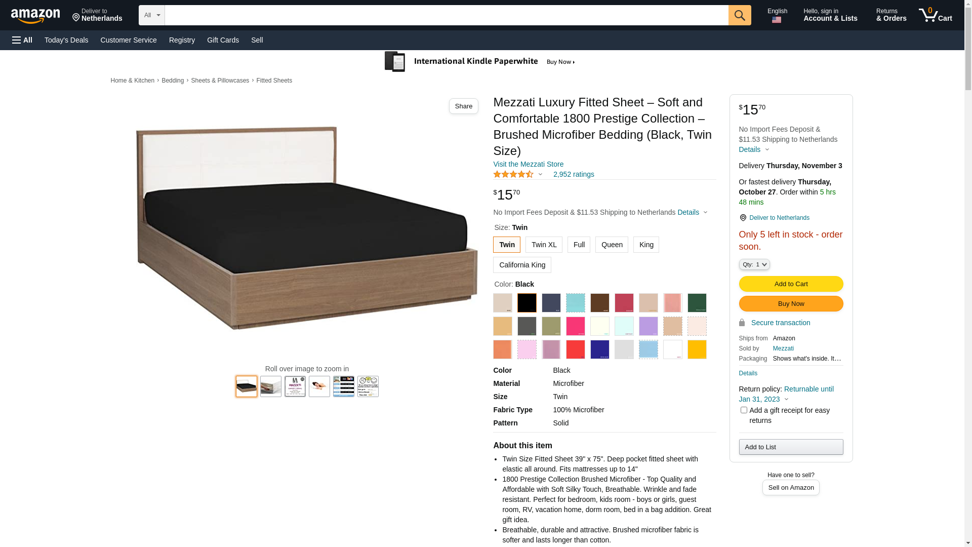Click the Add to Cart button
This screenshot has height=547, width=972.
pos(791,284)
